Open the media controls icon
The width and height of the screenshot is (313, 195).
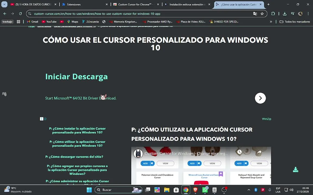[293, 14]
